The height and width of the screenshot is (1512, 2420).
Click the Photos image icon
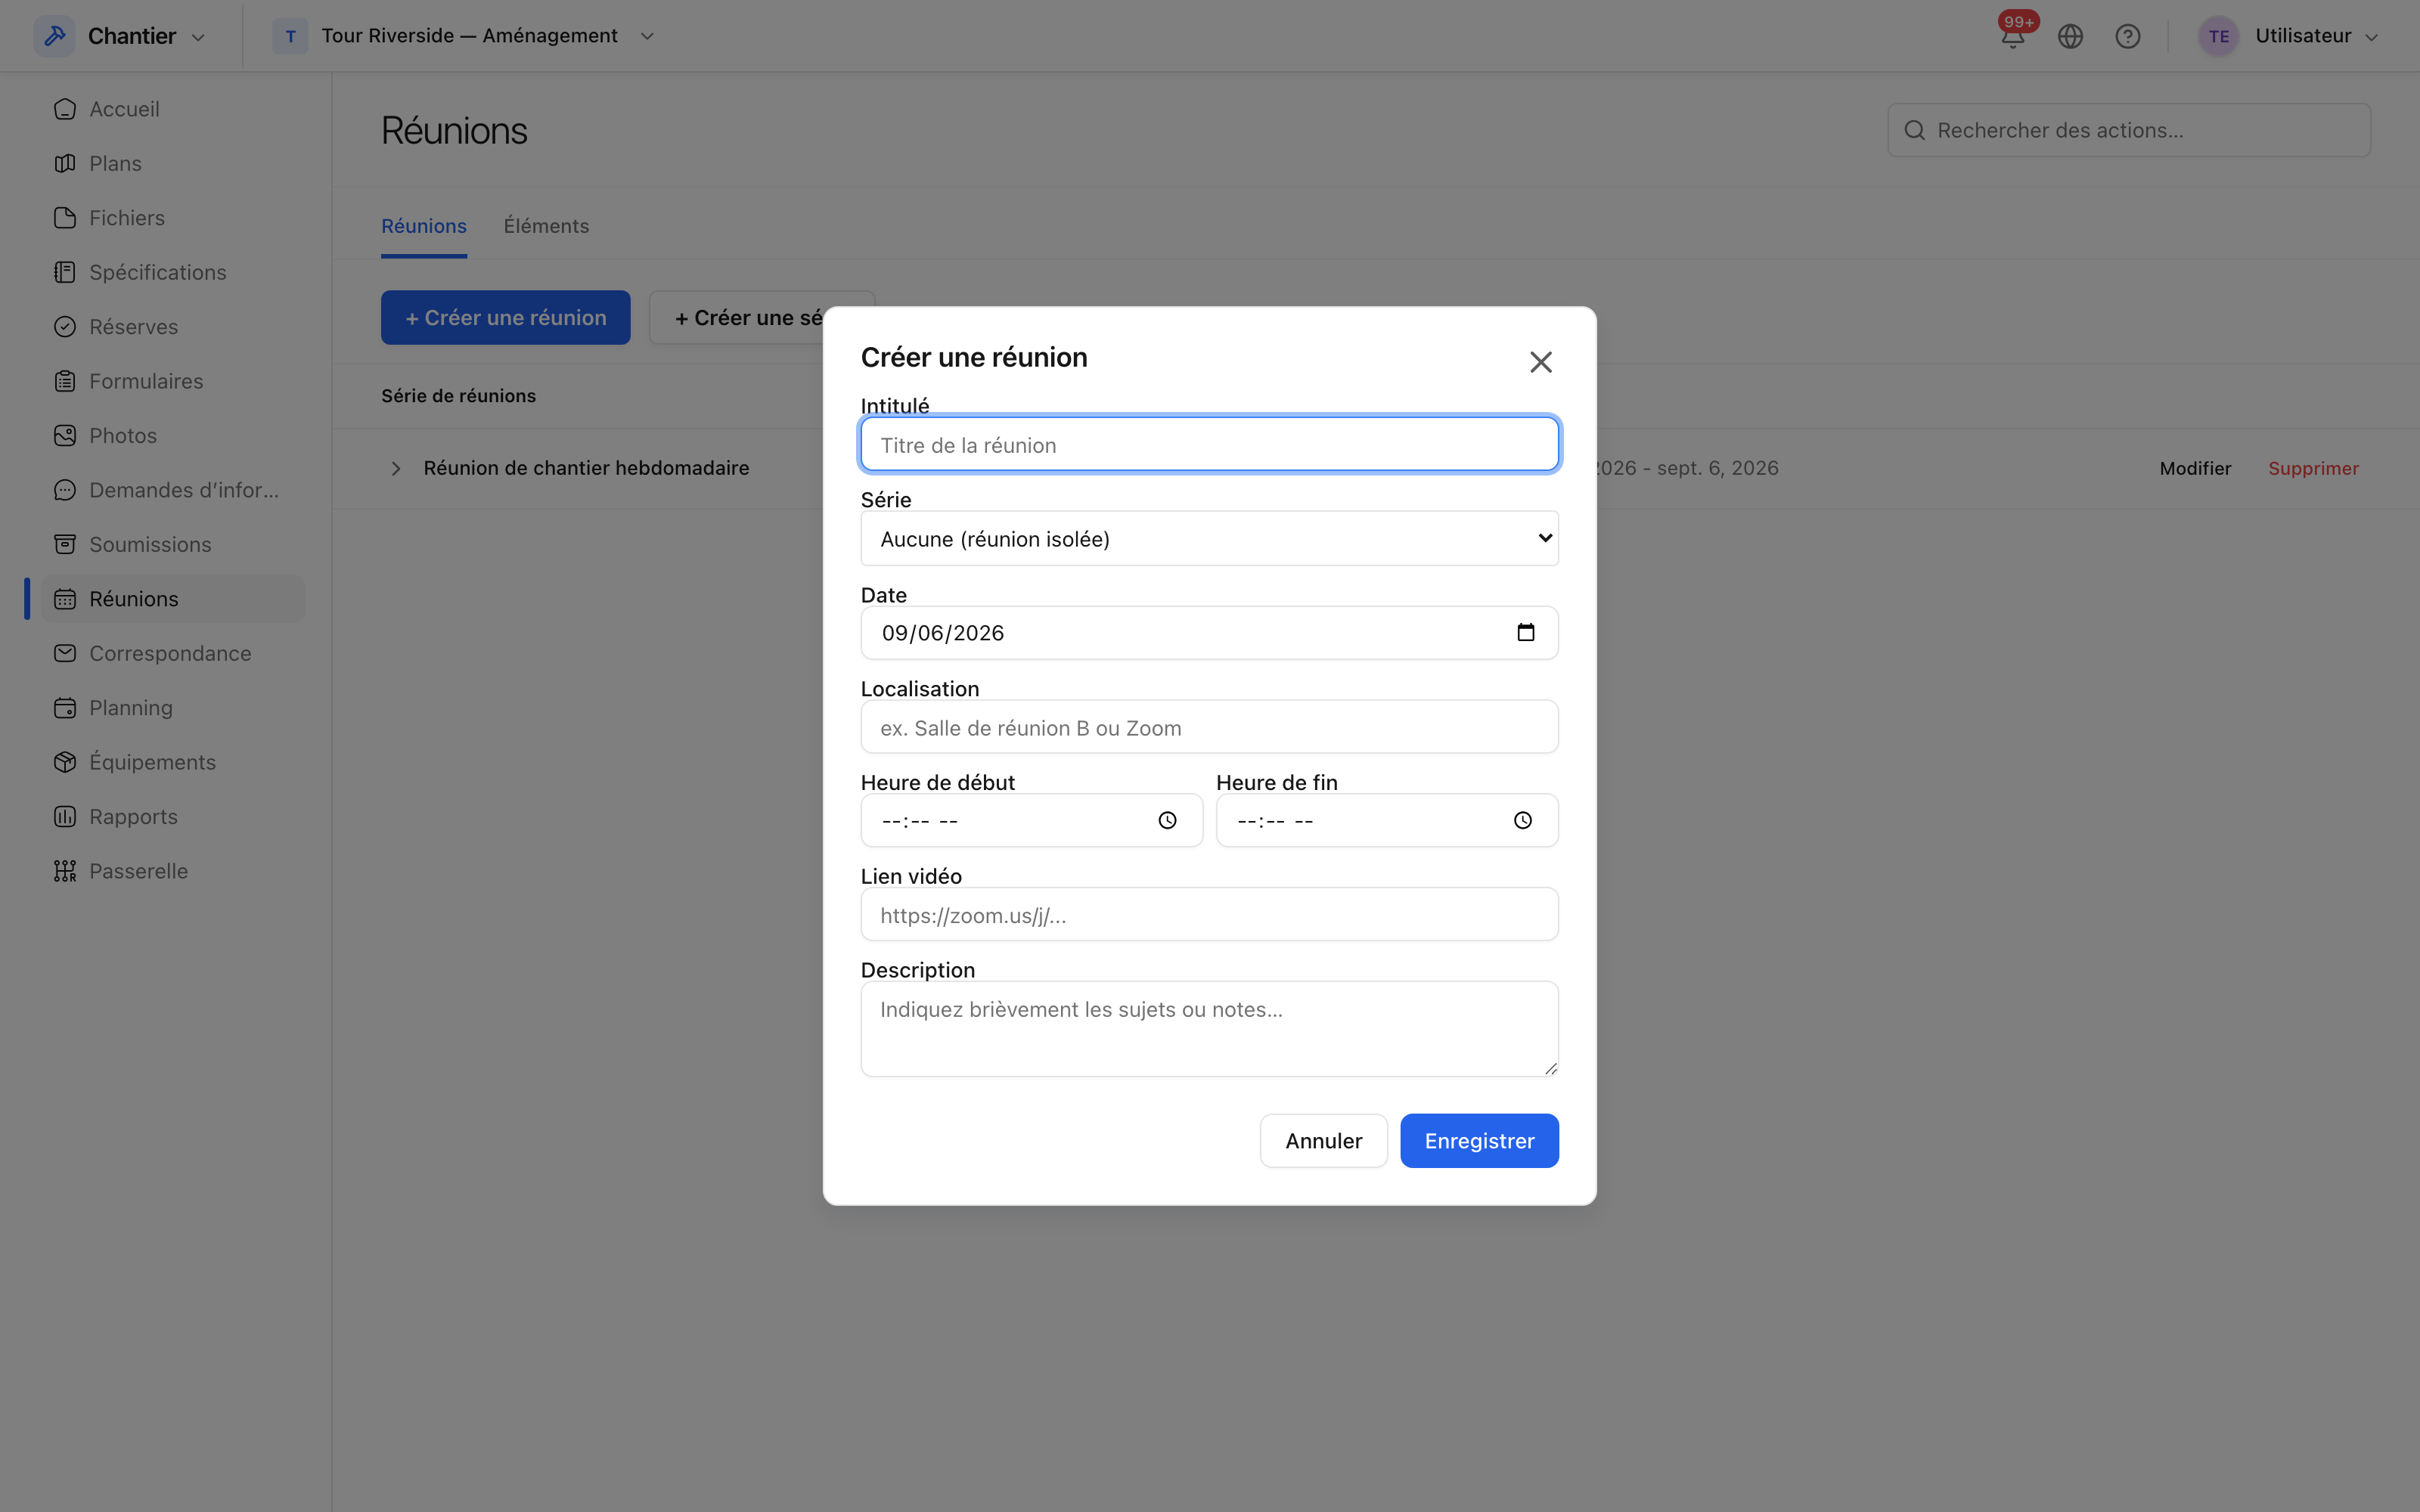[65, 436]
